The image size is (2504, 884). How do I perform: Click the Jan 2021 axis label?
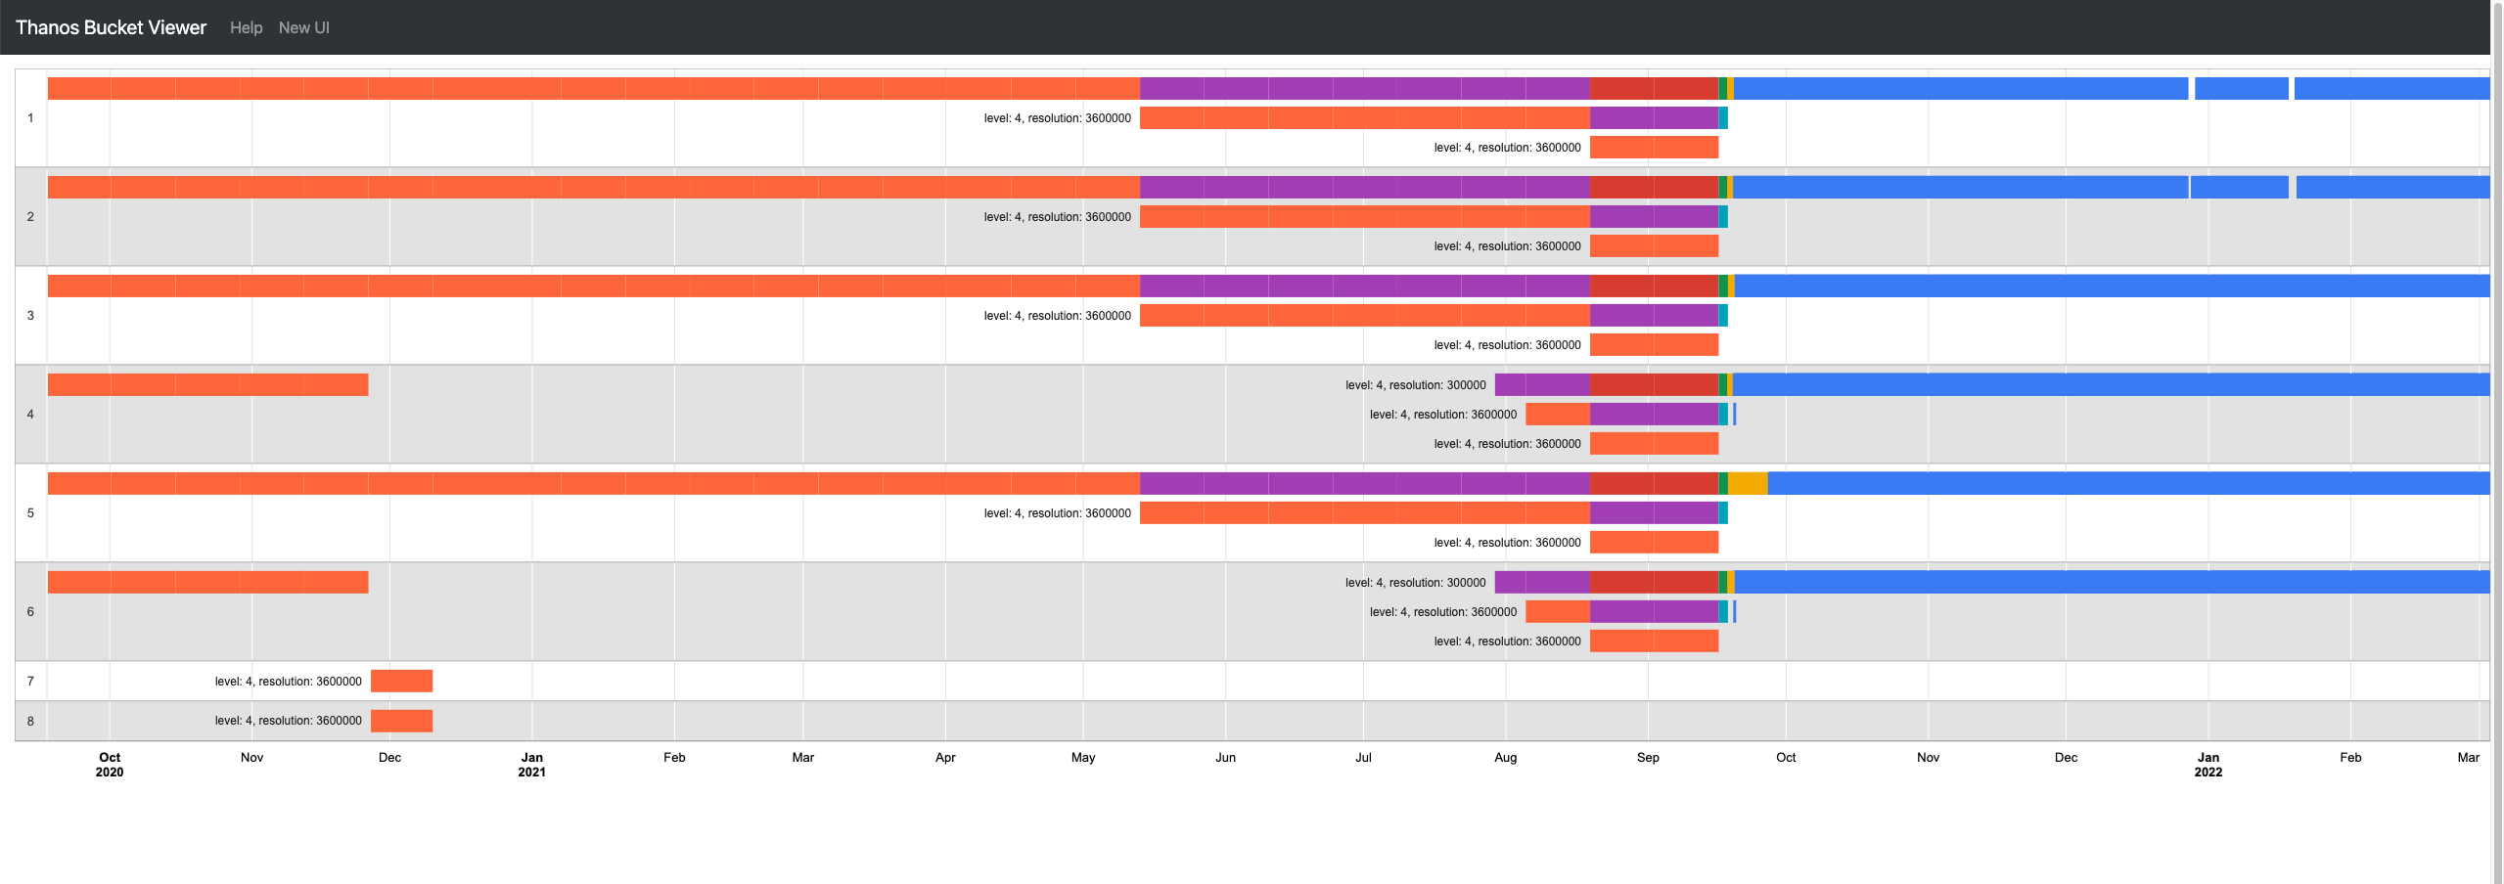tap(531, 764)
